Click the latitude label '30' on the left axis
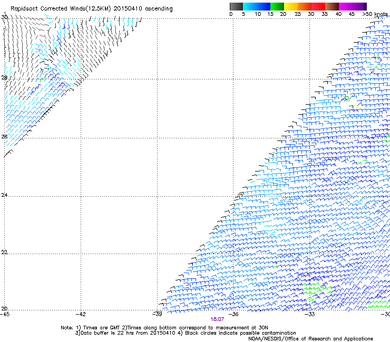The height and width of the screenshot is (342, 390). tap(4, 17)
